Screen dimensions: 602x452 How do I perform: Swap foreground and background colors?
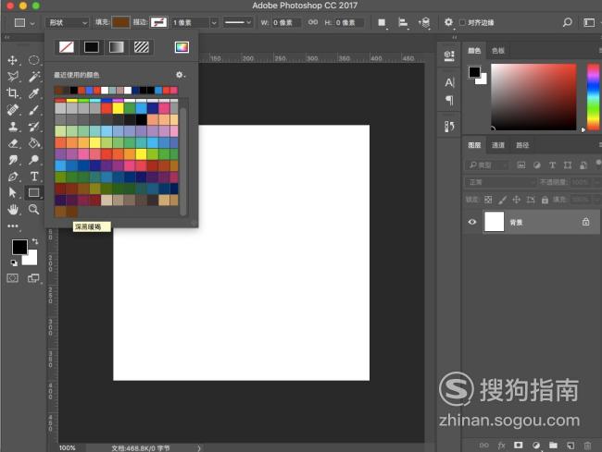pos(35,241)
